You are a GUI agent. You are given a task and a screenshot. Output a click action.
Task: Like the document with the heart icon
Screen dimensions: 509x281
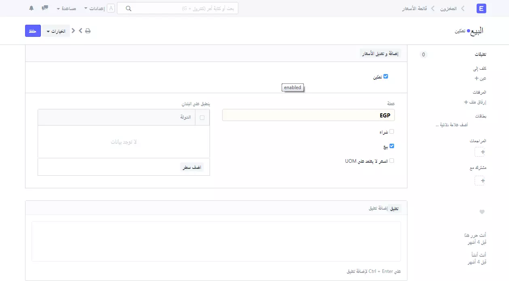coord(482,212)
